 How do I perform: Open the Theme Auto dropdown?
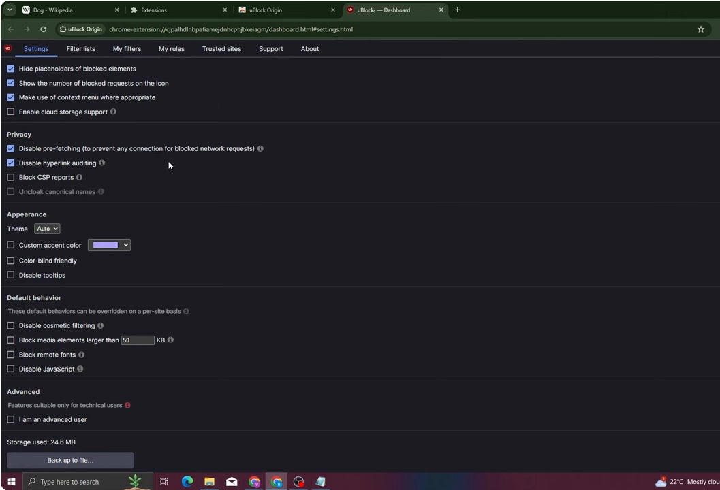coord(47,229)
